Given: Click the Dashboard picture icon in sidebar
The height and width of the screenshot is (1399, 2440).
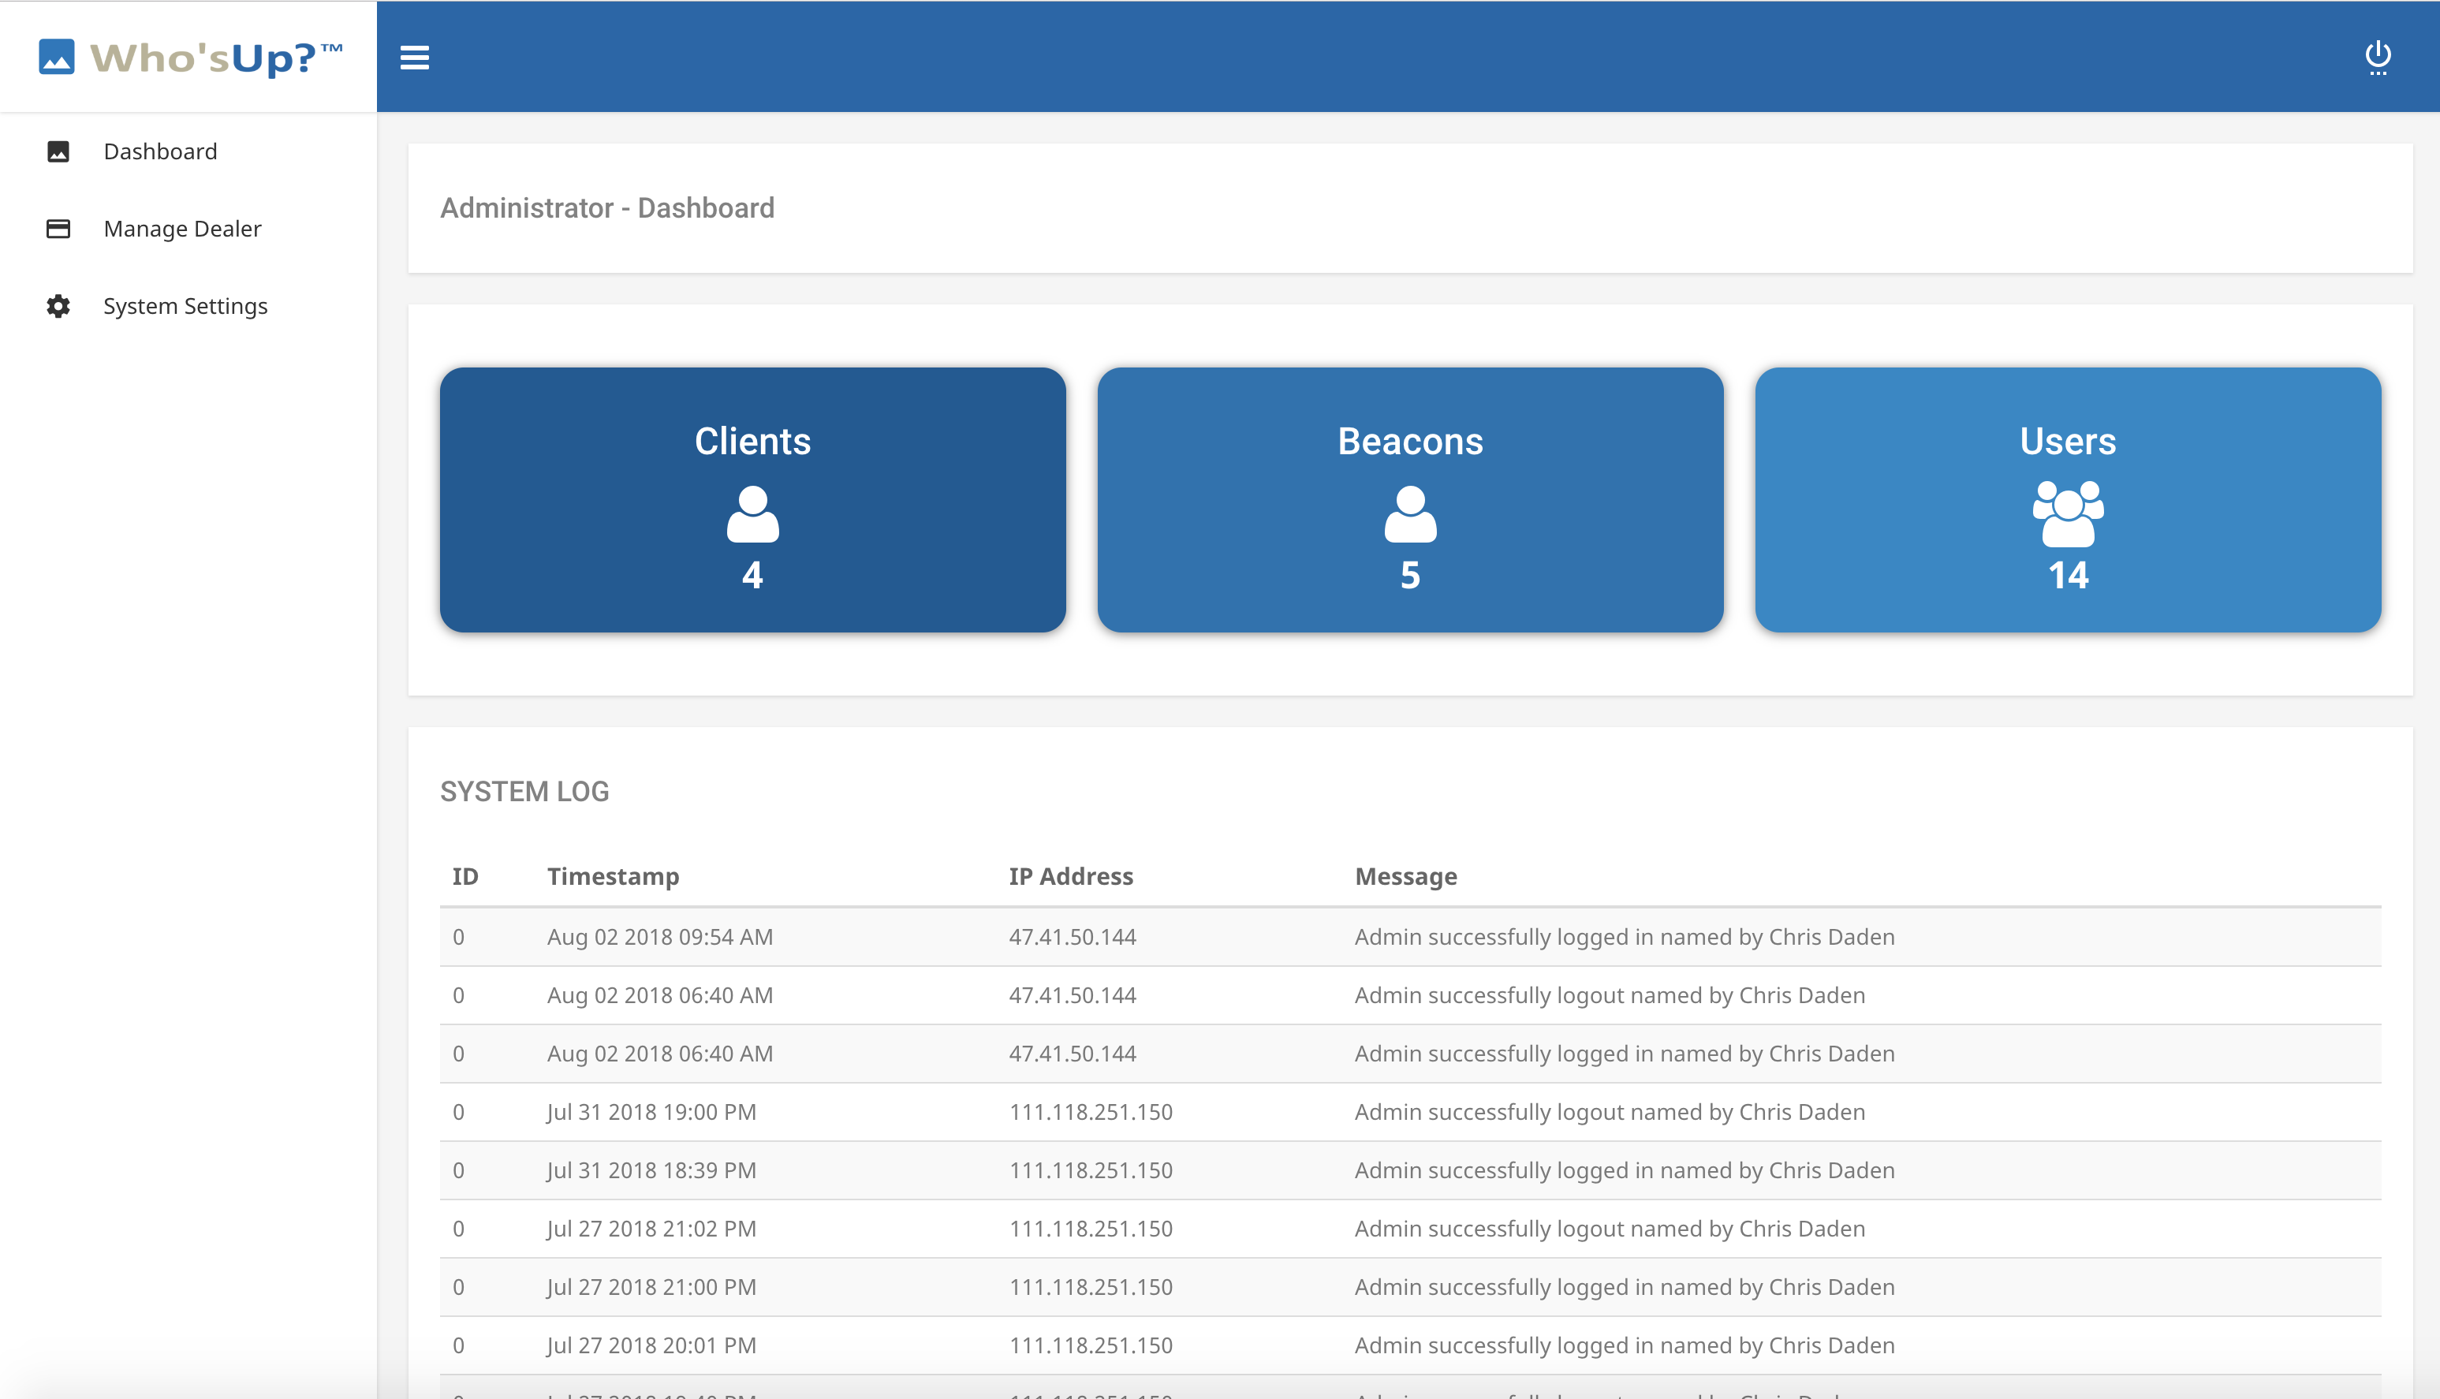Looking at the screenshot, I should [x=58, y=152].
